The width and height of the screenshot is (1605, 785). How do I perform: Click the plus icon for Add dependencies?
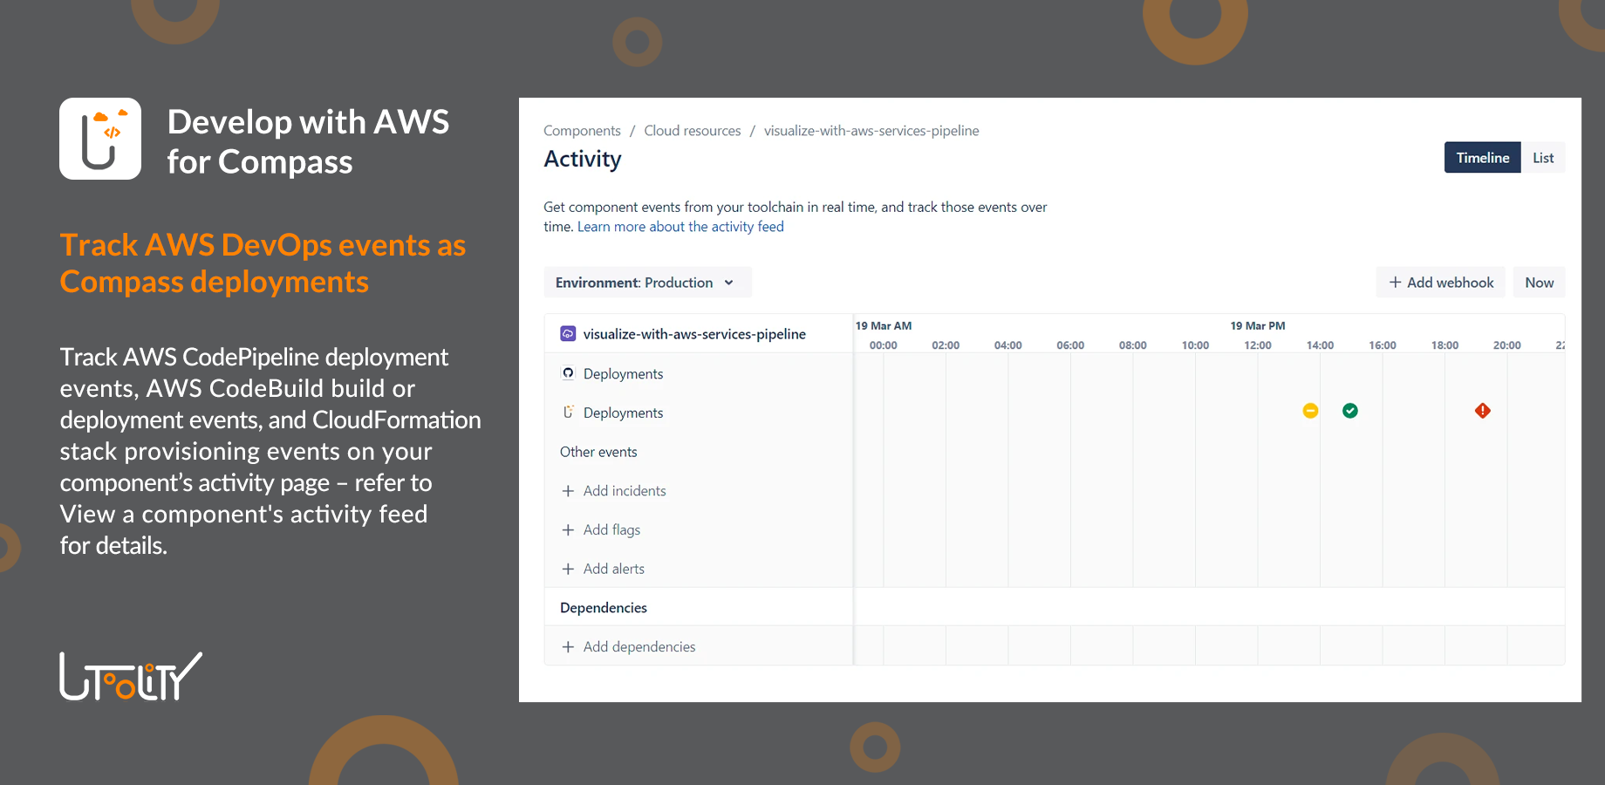tap(568, 647)
